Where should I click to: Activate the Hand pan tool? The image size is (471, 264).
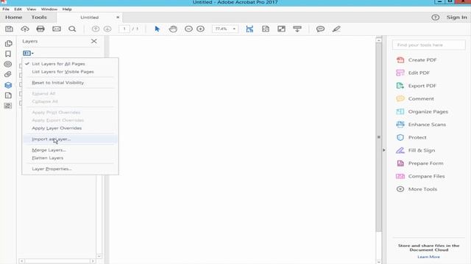pos(173,29)
